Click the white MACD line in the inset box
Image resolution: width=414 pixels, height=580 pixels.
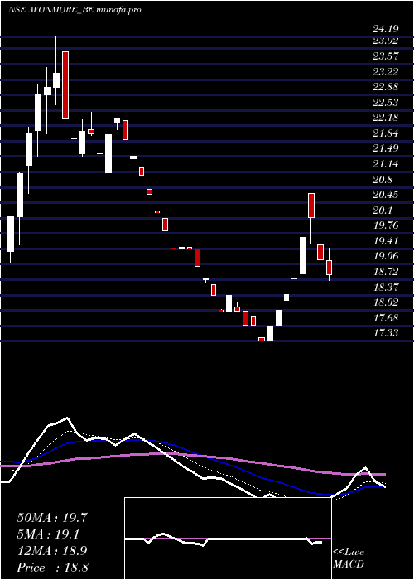[224, 539]
